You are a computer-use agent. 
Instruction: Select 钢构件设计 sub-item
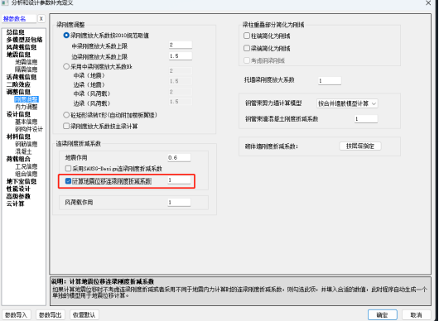29,129
